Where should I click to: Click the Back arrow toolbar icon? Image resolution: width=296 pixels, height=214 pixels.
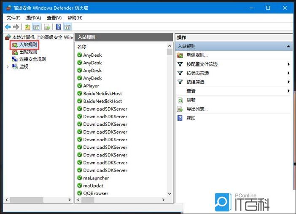8,27
